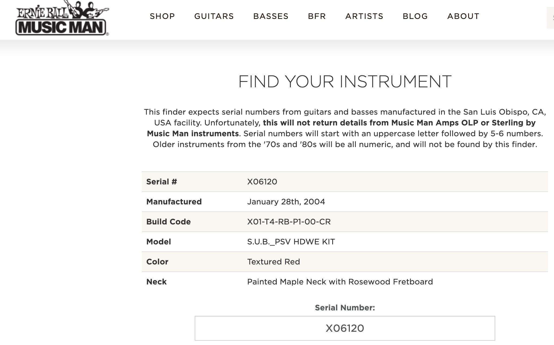Click the Neck row label
This screenshot has width=554, height=345.
point(157,282)
